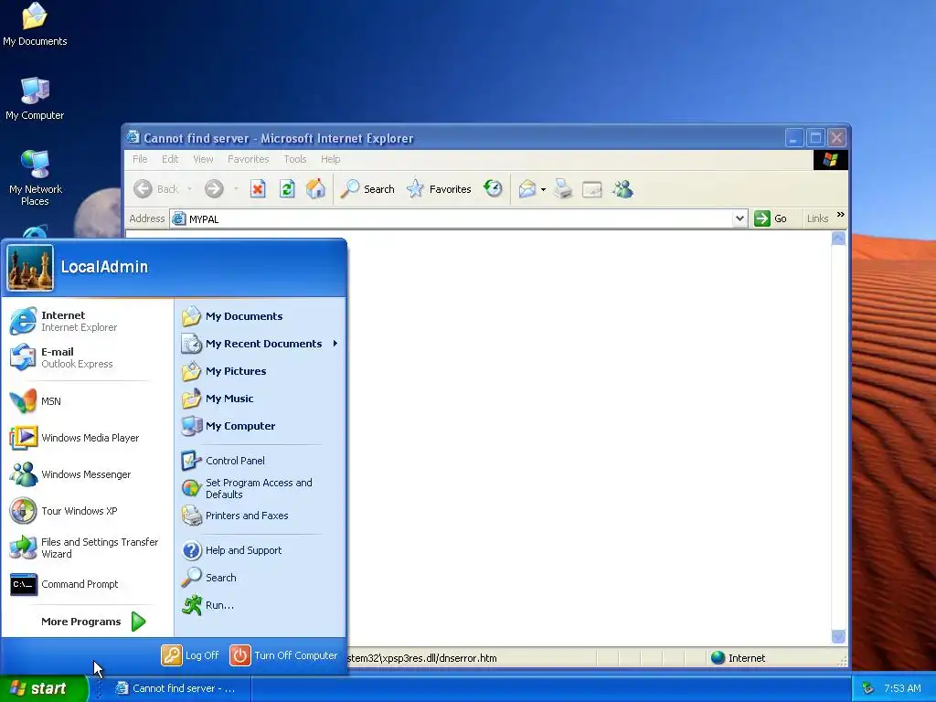Screen dimensions: 936x702
Task: Click the Stop toolbar icon
Action: [x=258, y=189]
